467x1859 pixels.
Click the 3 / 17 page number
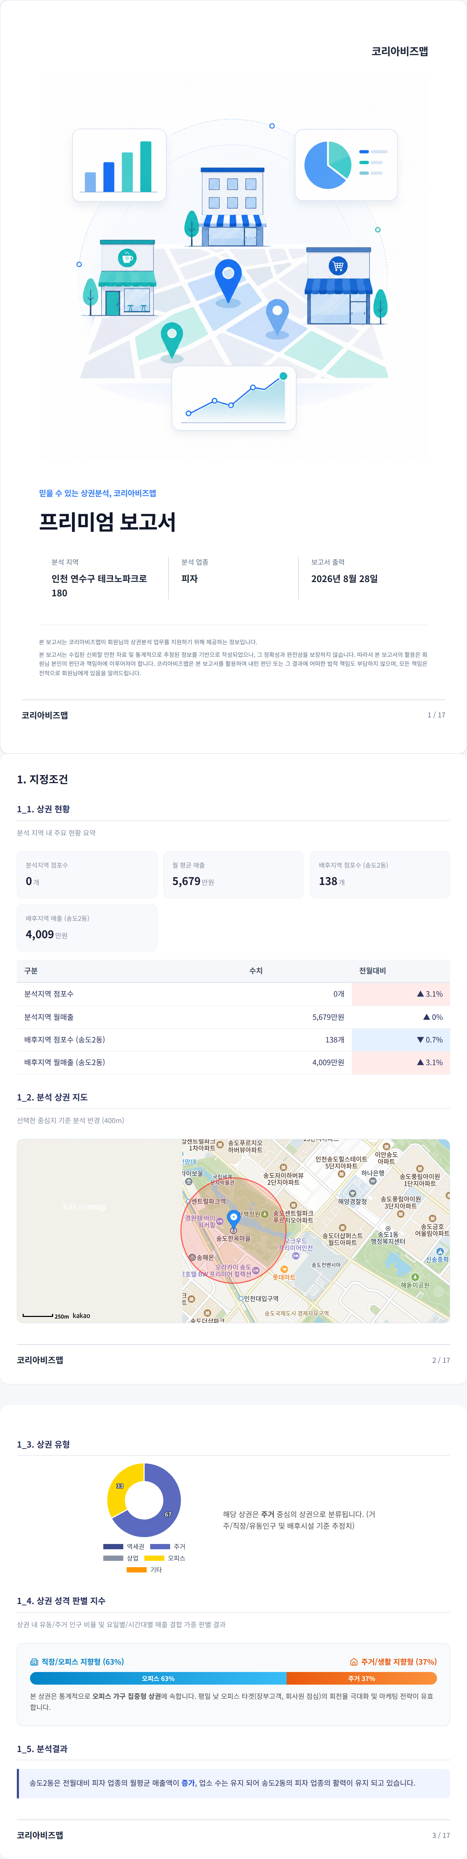point(441,1835)
